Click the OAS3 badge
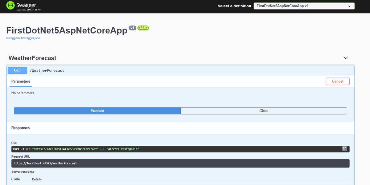Image resolution: width=370 pixels, height=185 pixels. 143,28
